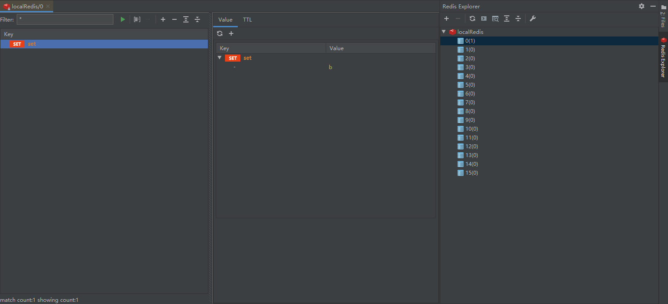Select the '-' key cell under set
Viewport: 668px width, 304px height.
235,67
